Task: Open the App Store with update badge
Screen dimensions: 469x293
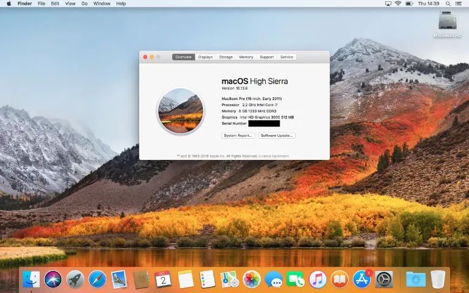Action: 362,279
